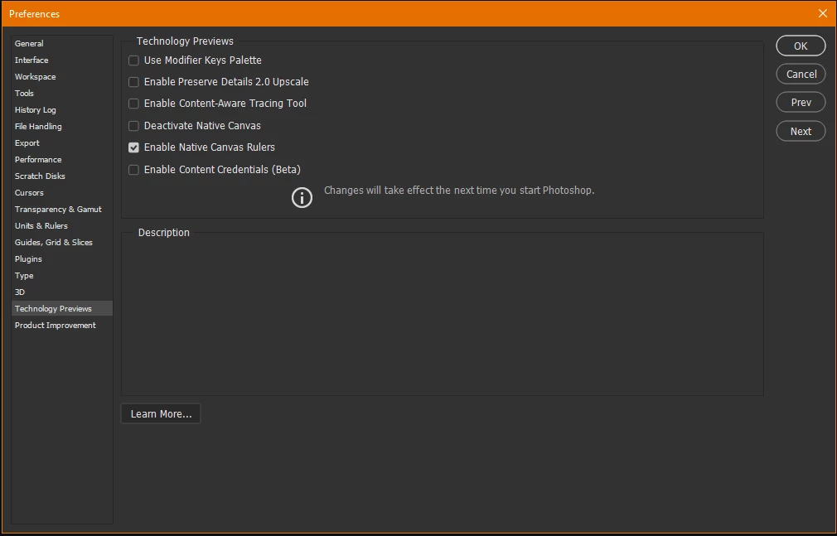Select Technology Previews in the sidebar
The height and width of the screenshot is (536, 837).
[x=62, y=308]
